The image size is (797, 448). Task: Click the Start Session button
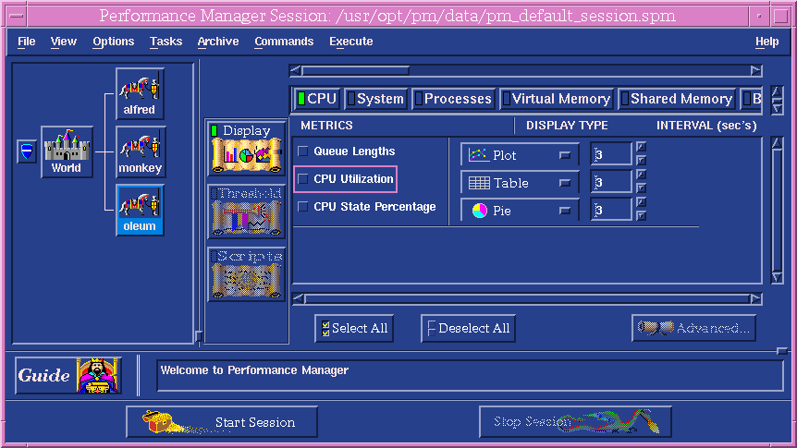click(218, 422)
